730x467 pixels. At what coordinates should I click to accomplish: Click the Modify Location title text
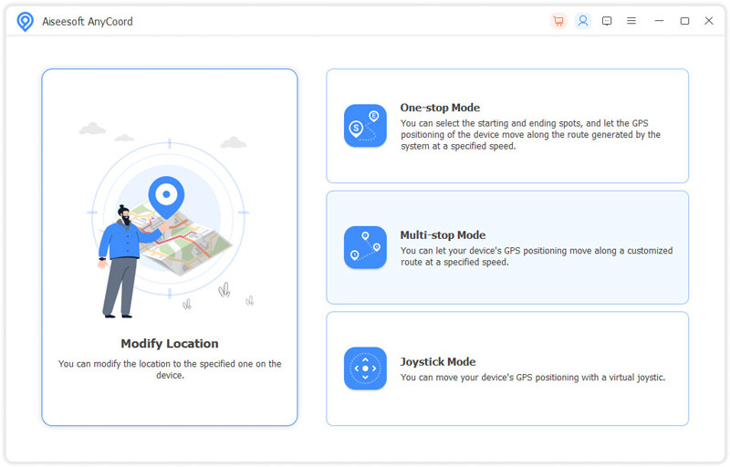coord(170,344)
